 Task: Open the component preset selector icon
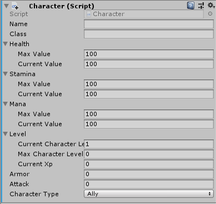(201, 6)
